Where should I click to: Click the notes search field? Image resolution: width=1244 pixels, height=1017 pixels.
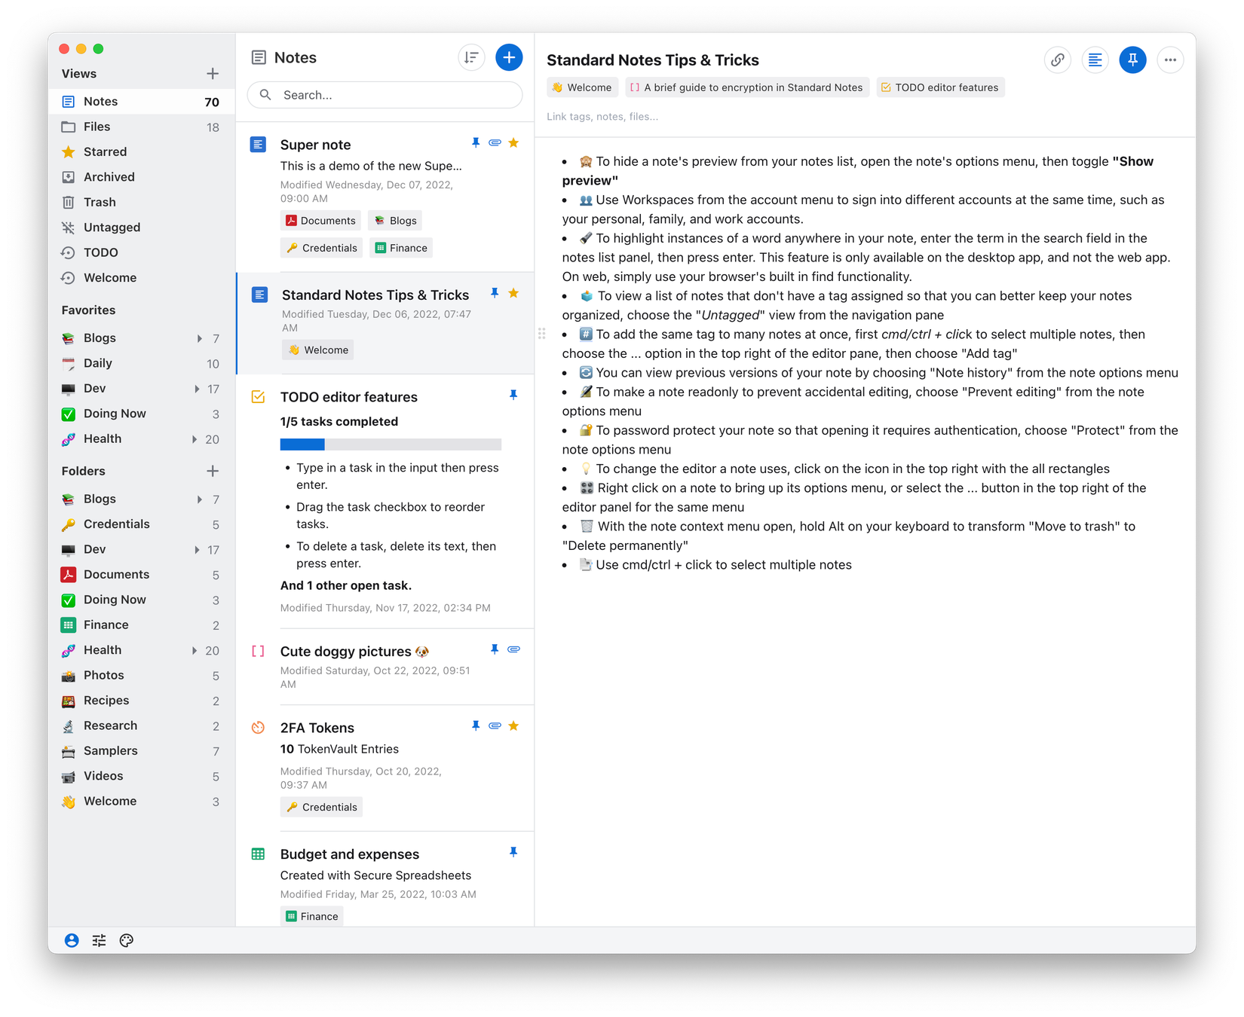point(385,95)
